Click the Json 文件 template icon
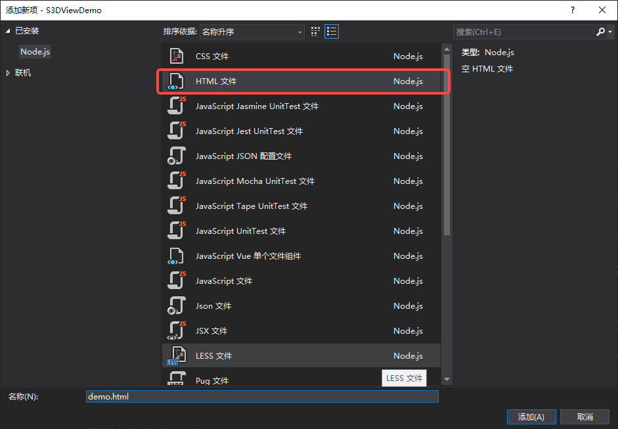 coord(176,306)
